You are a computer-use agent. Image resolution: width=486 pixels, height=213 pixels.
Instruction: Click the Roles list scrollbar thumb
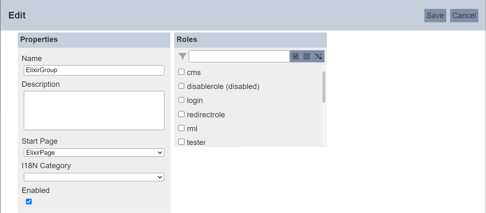pyautogui.click(x=324, y=87)
